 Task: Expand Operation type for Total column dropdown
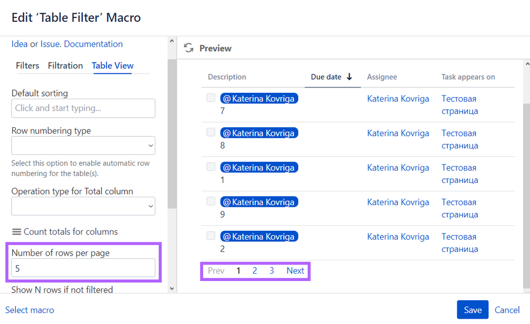pos(83,206)
